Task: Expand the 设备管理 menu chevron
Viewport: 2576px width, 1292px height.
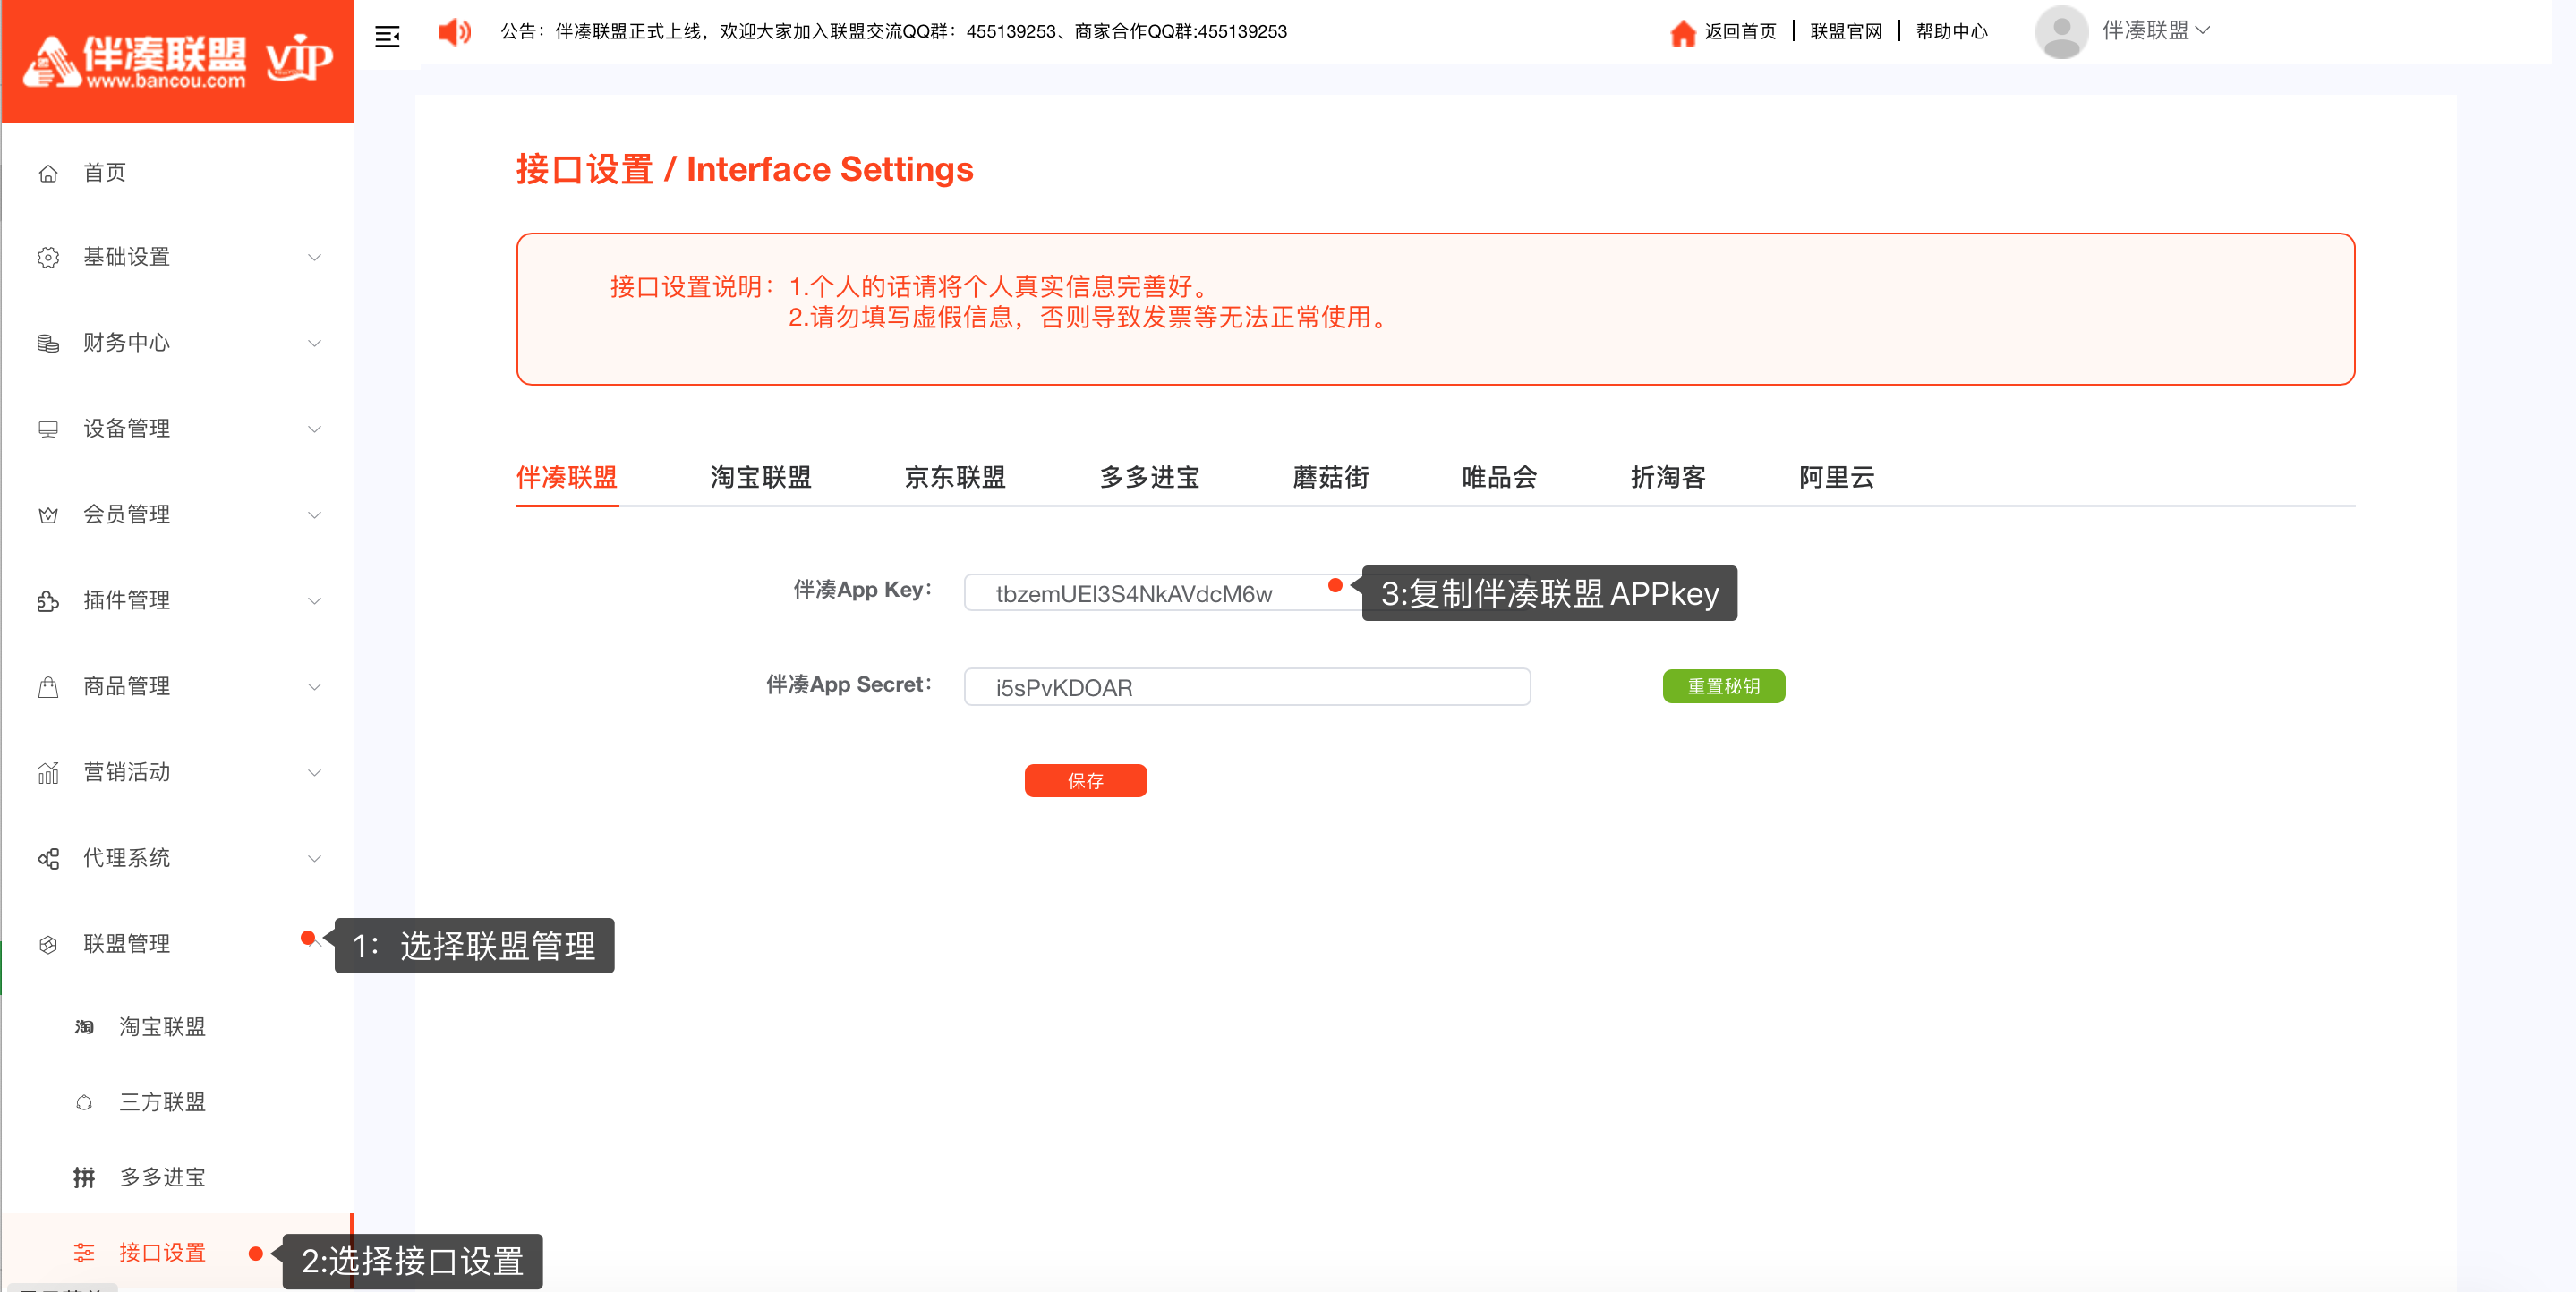Action: tap(314, 429)
